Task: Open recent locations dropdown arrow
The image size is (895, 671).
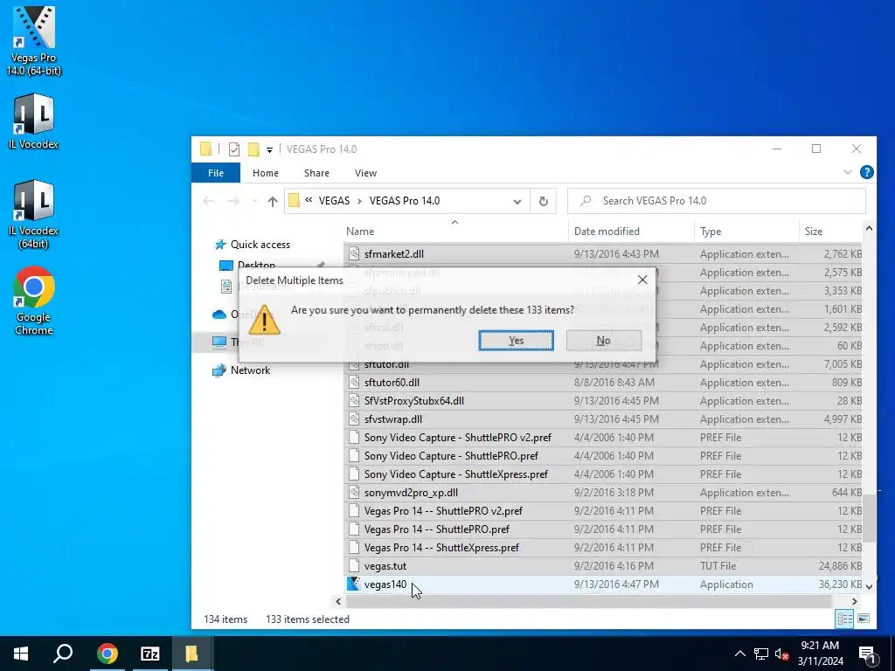Action: coord(254,202)
